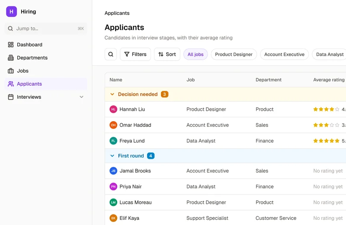Open the Hannah Liu name
Viewport: 346px width, 225px height.
132,109
